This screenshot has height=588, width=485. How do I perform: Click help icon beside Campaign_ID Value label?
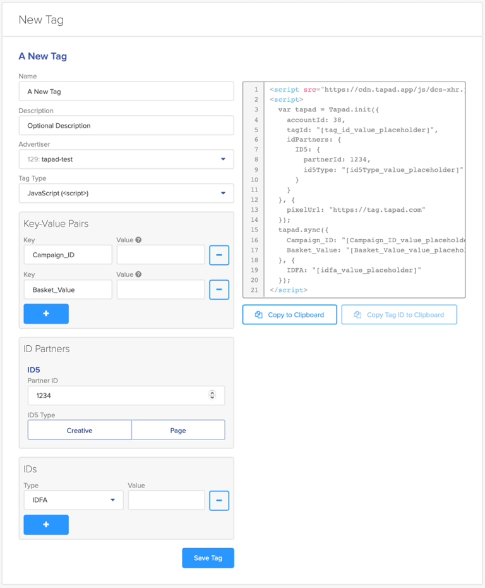(x=138, y=240)
